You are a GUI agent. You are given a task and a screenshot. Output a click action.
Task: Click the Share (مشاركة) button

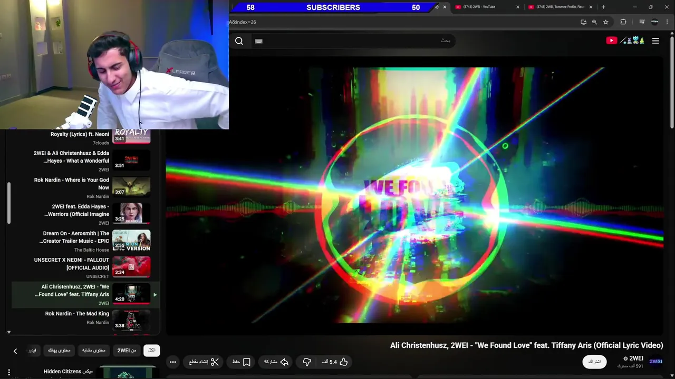276,362
